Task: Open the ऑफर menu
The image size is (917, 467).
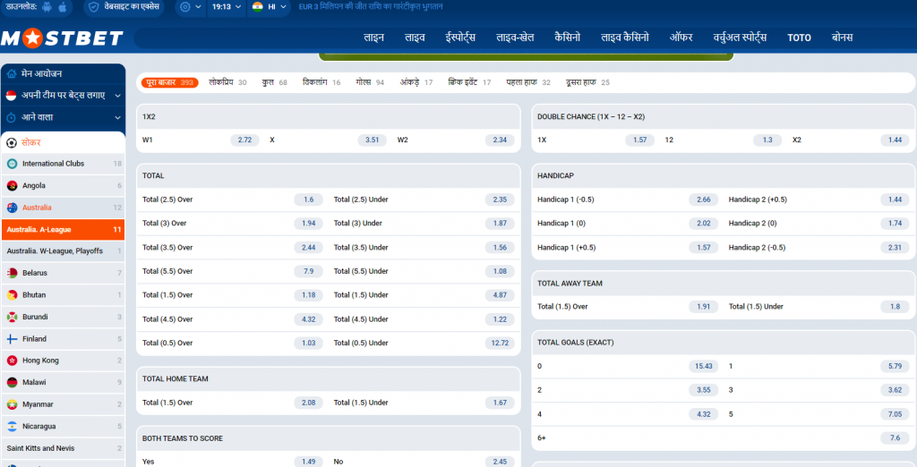Action: [x=681, y=38]
